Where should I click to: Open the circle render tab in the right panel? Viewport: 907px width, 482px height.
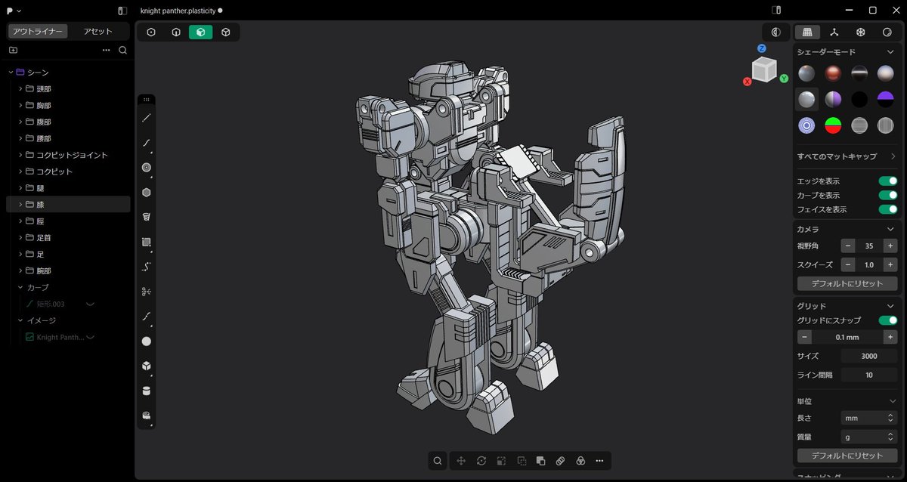pos(887,32)
